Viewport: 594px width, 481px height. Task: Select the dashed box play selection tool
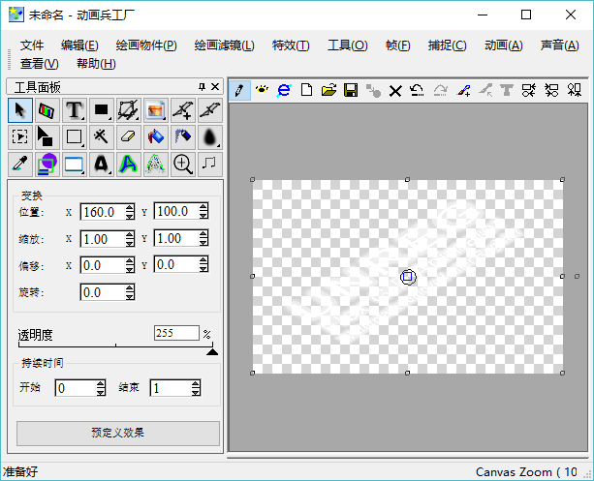tap(20, 137)
